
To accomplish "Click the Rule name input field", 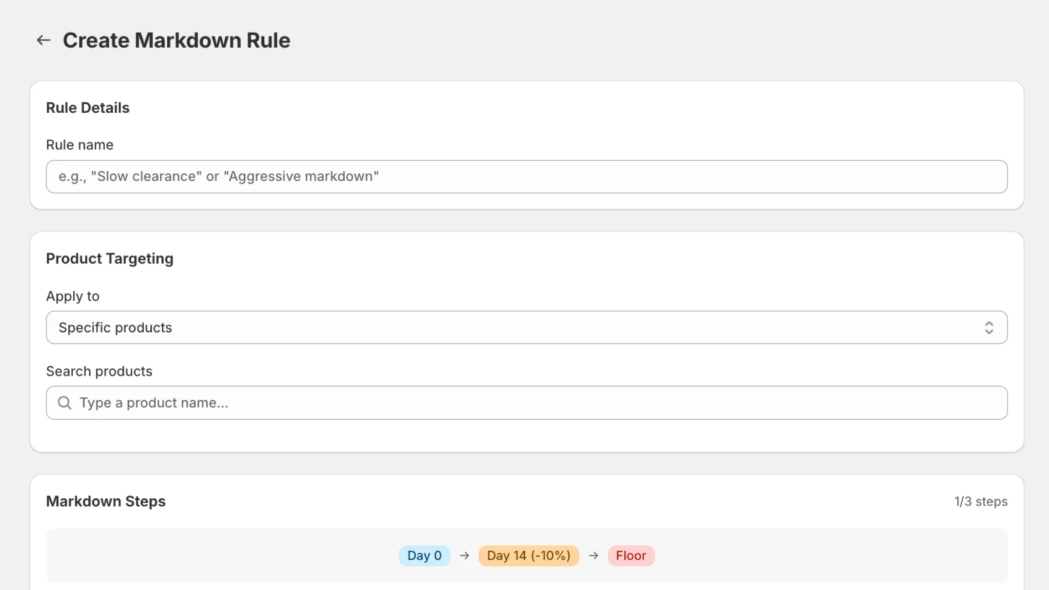I will coord(524,176).
